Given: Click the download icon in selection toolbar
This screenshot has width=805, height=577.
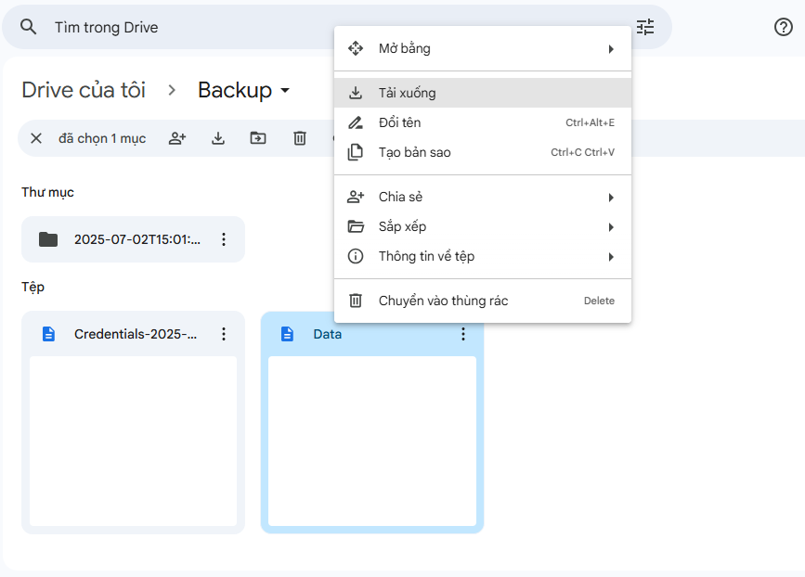Looking at the screenshot, I should 218,138.
